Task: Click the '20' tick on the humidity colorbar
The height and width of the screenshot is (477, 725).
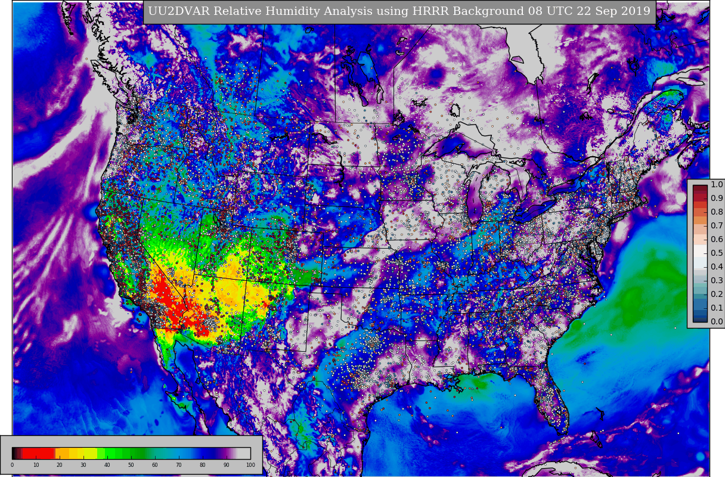Action: coord(60,465)
